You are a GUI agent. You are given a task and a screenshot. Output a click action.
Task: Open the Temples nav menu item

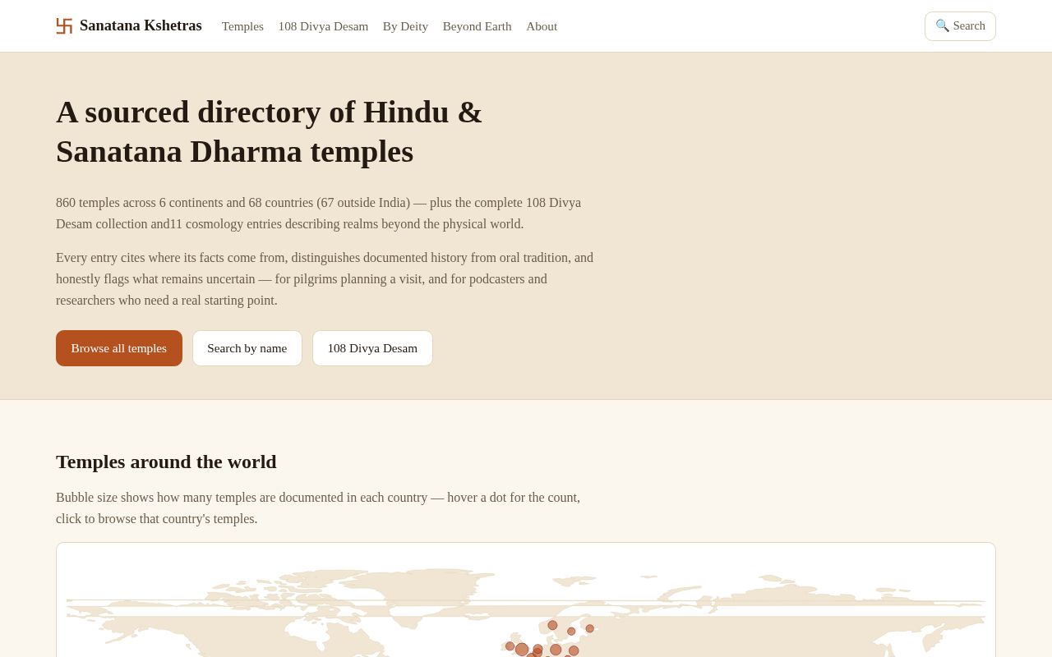pyautogui.click(x=242, y=26)
